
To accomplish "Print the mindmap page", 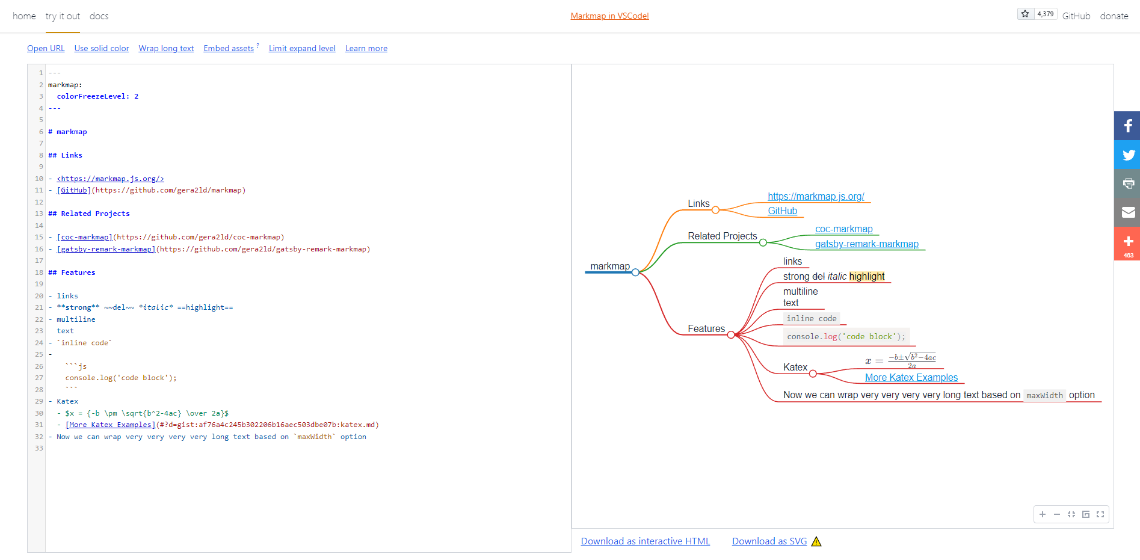I will coord(1127,183).
